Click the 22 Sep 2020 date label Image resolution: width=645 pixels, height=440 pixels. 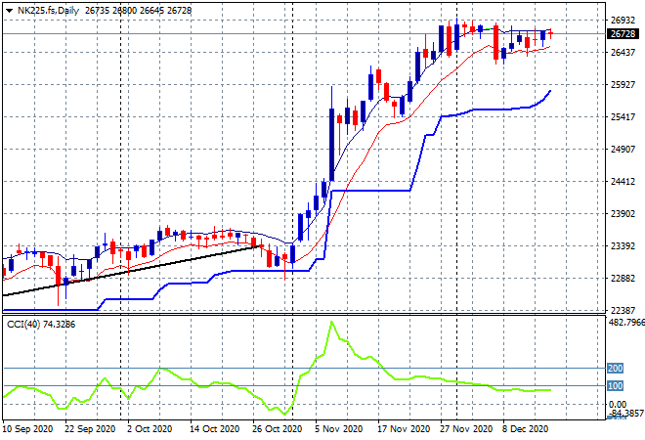click(x=90, y=429)
